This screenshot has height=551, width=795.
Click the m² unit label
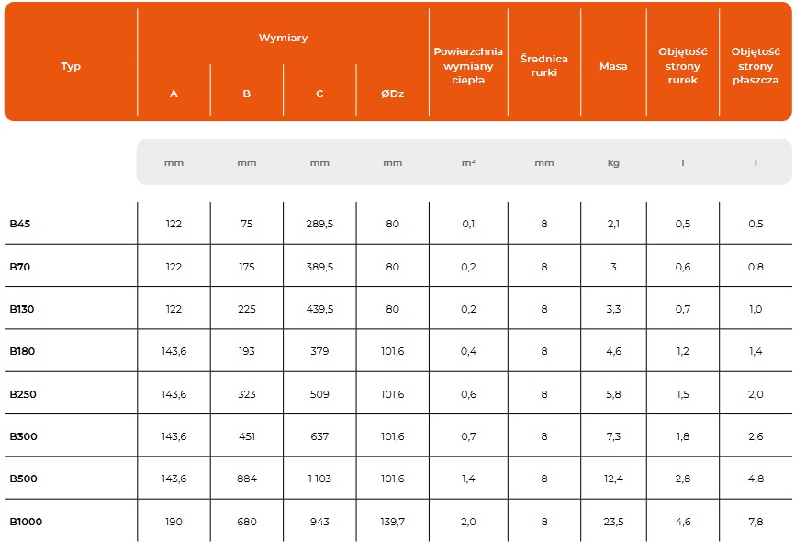[468, 163]
